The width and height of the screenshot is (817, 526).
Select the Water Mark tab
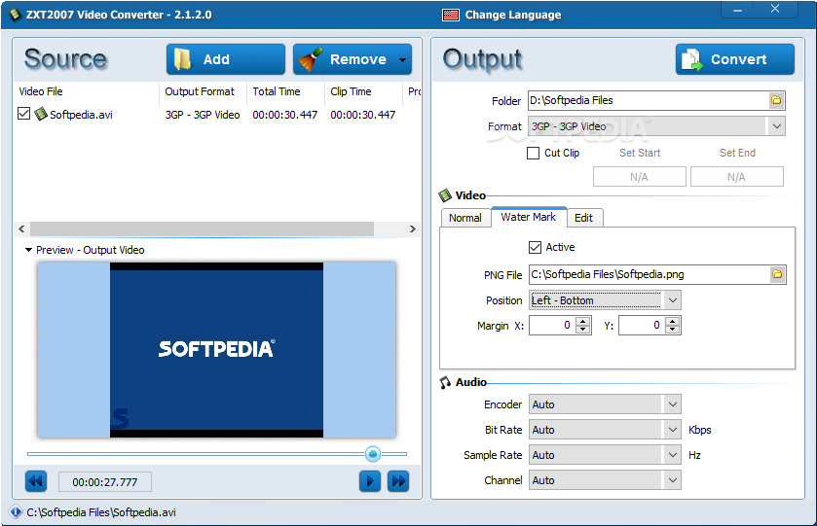pyautogui.click(x=529, y=217)
